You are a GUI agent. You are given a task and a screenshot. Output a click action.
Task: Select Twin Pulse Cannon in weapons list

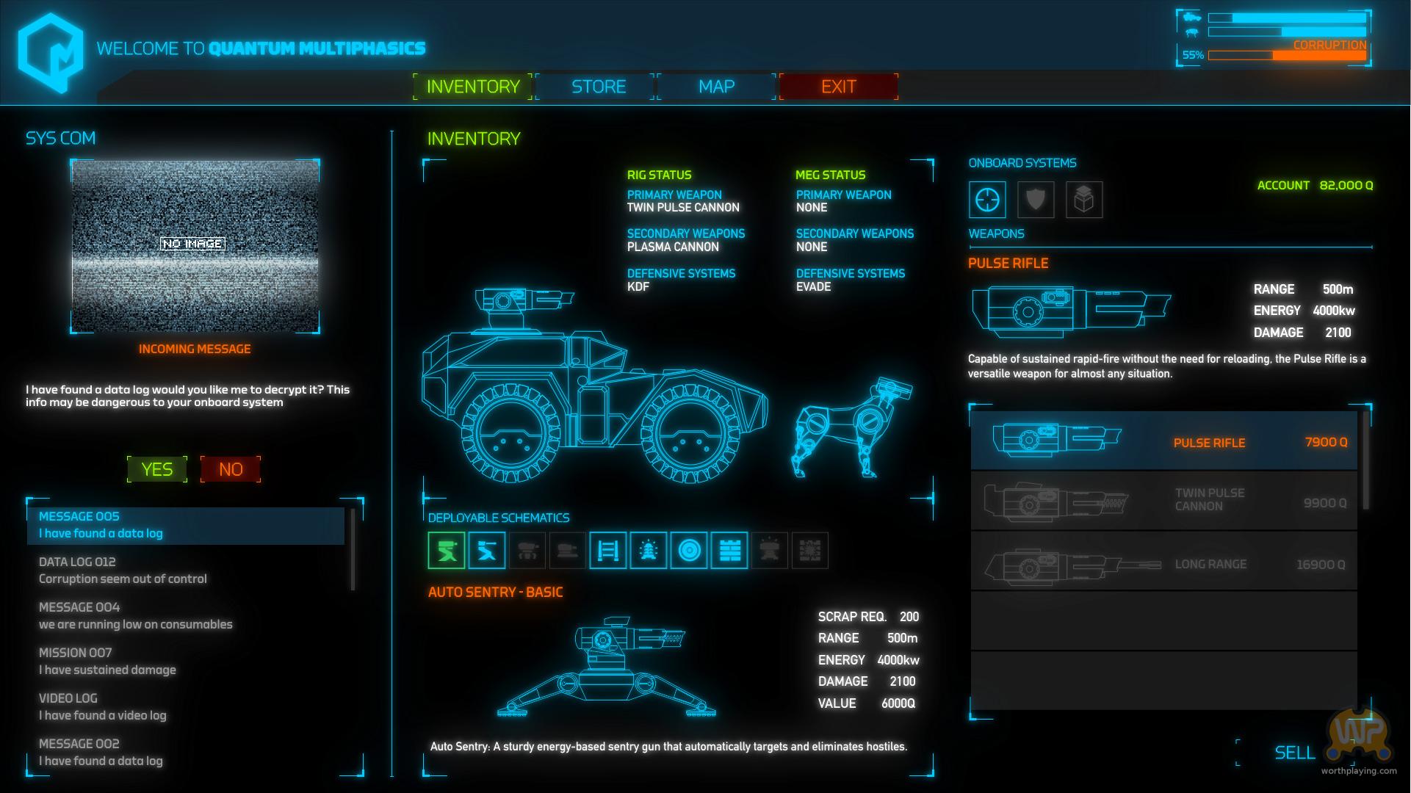pyautogui.click(x=1164, y=501)
